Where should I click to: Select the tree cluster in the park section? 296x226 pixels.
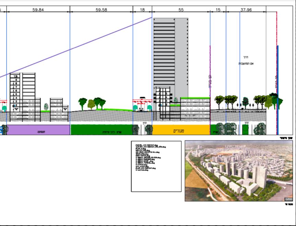pos(92,103)
